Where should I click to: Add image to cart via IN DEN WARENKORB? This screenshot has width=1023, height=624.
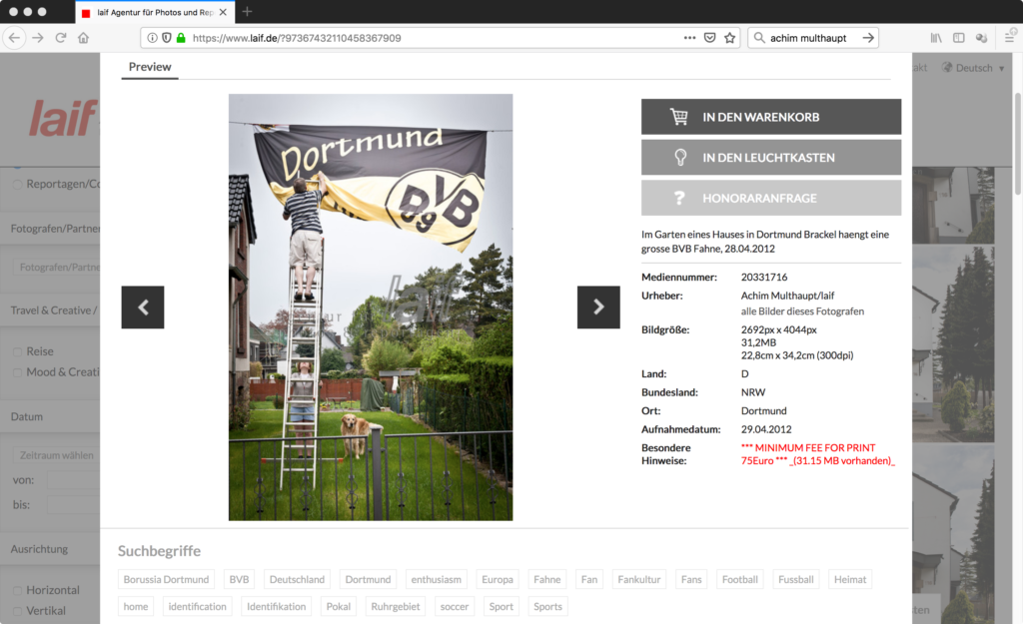771,117
